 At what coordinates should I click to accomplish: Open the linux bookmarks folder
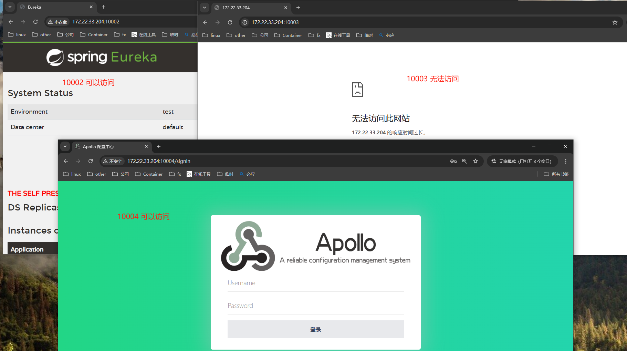(x=72, y=174)
